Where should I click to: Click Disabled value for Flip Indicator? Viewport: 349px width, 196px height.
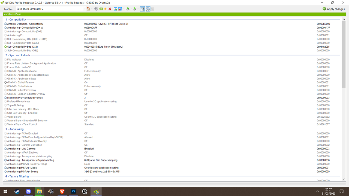pyautogui.click(x=89, y=60)
